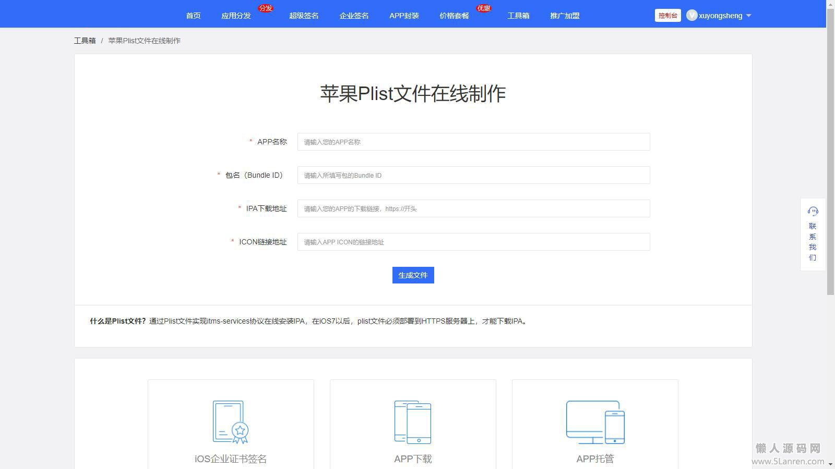
Task: Click the red 优惠 badge on 价格套餐
Action: coord(484,8)
